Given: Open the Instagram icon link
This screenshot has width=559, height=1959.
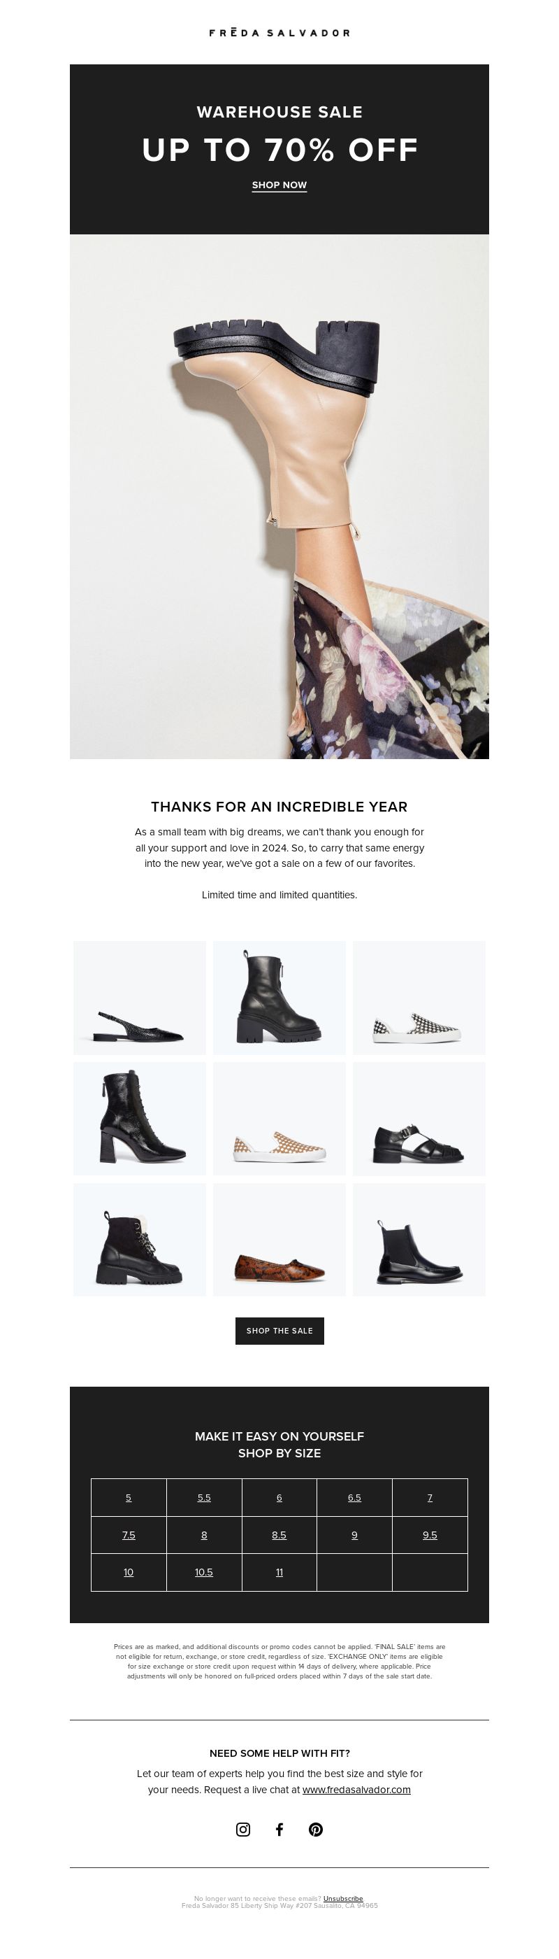Looking at the screenshot, I should click(243, 1829).
